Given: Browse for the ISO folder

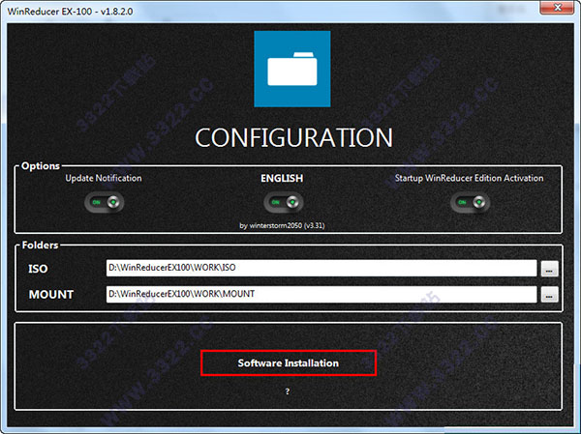Looking at the screenshot, I should [x=549, y=269].
